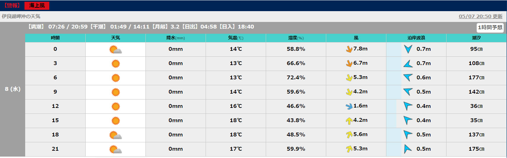The width and height of the screenshot is (507, 158).
Task: Click the 【警報】 warning label
Action: pyautogui.click(x=12, y=6)
